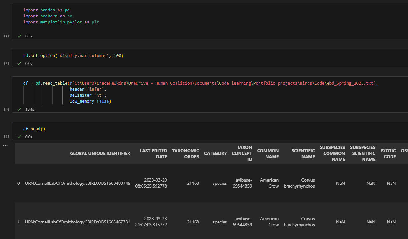This screenshot has height=239, width=408.
Task: Click the SCIENTIFIC NAME column header
Action: coord(303,153)
